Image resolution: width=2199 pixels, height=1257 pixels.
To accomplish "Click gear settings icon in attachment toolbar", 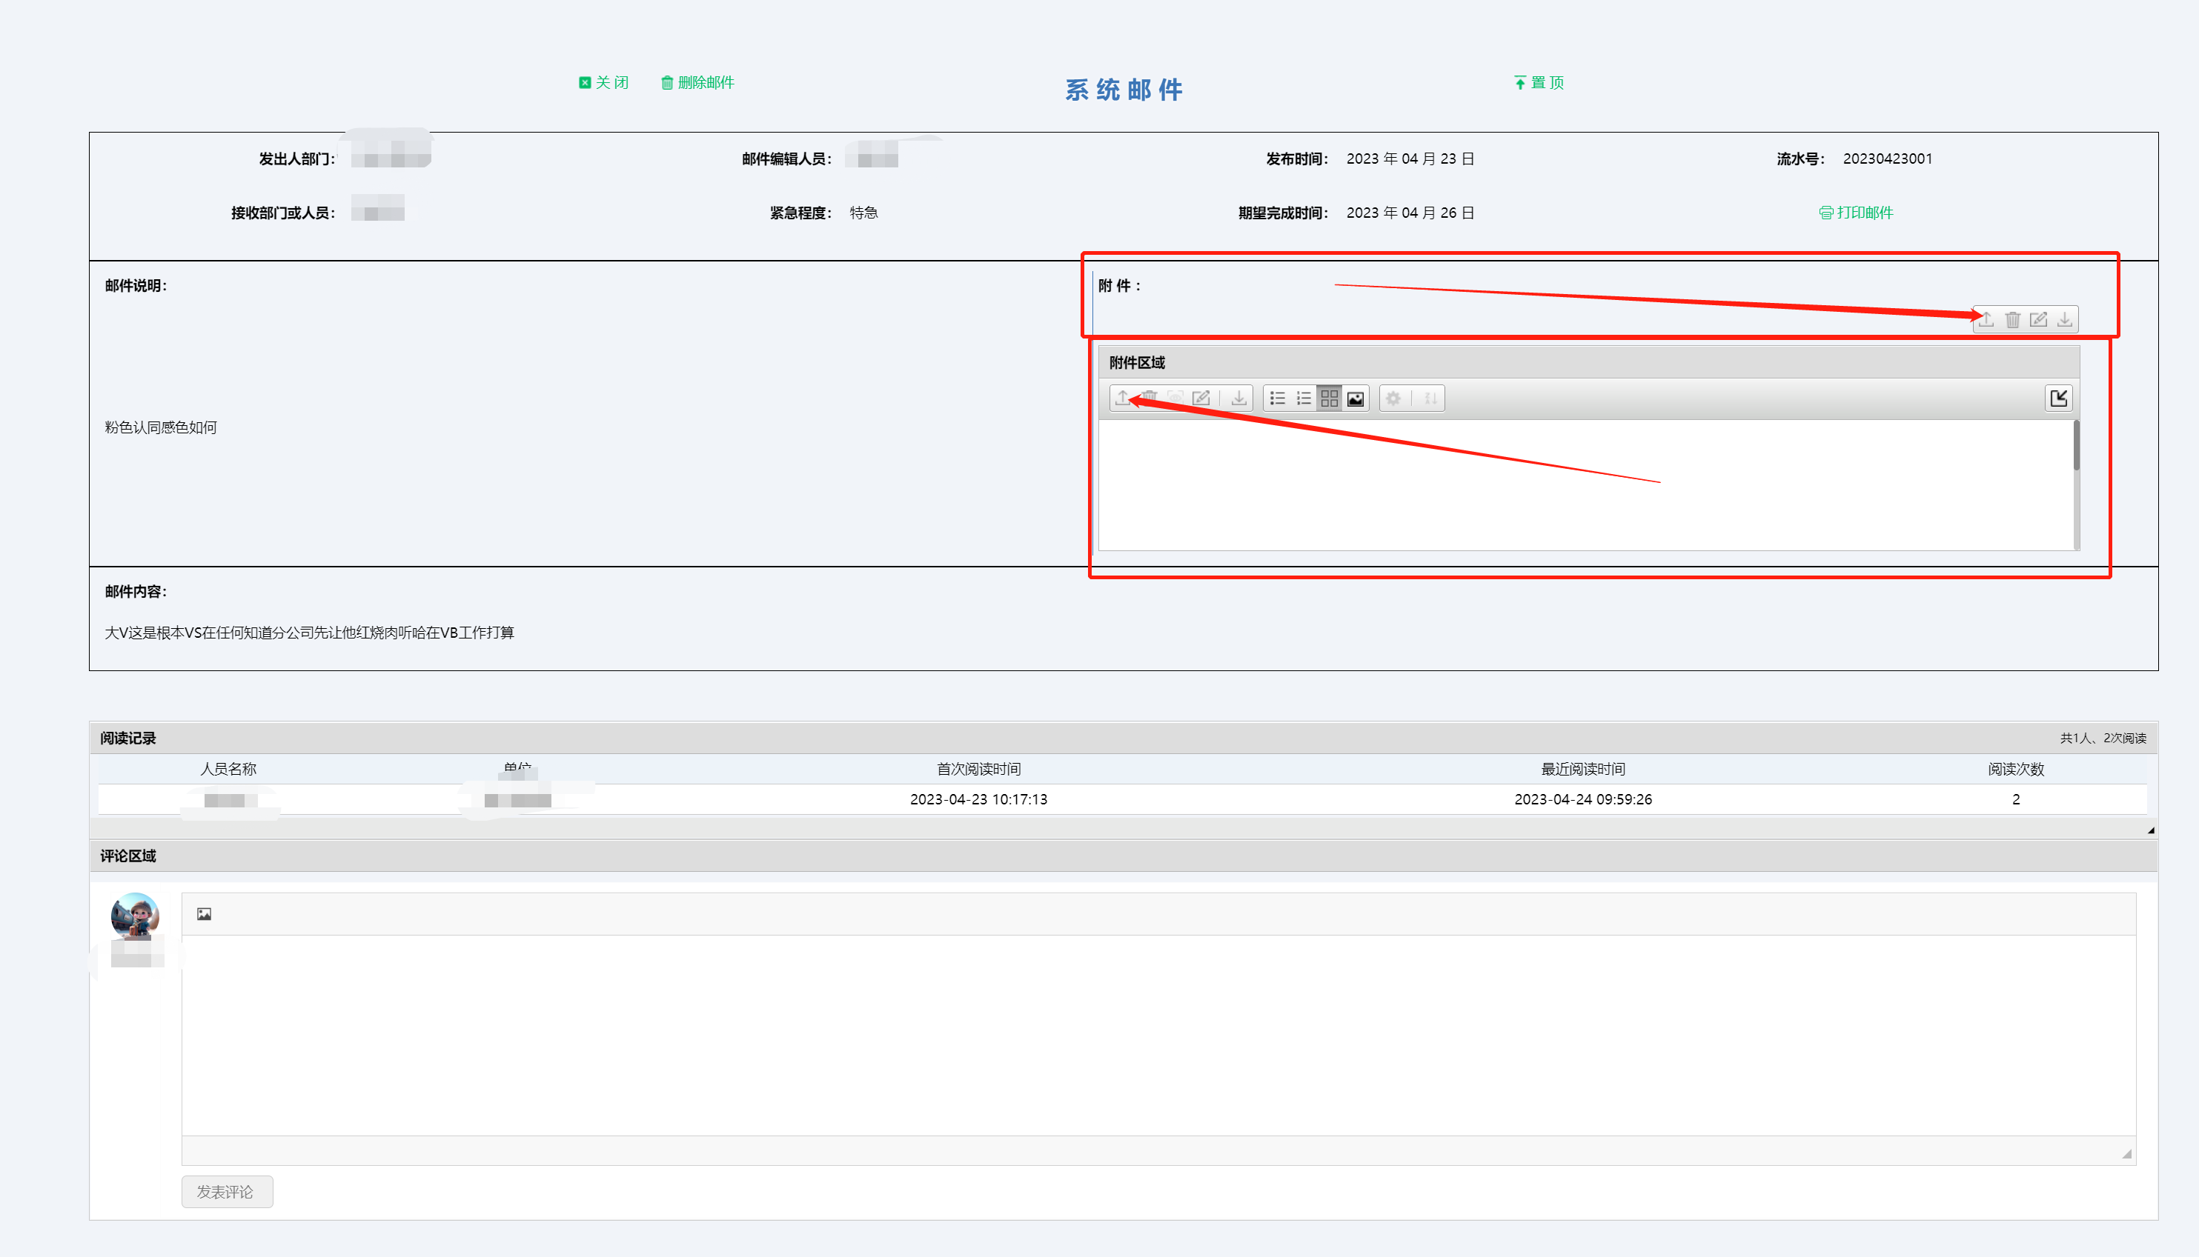I will [1393, 398].
